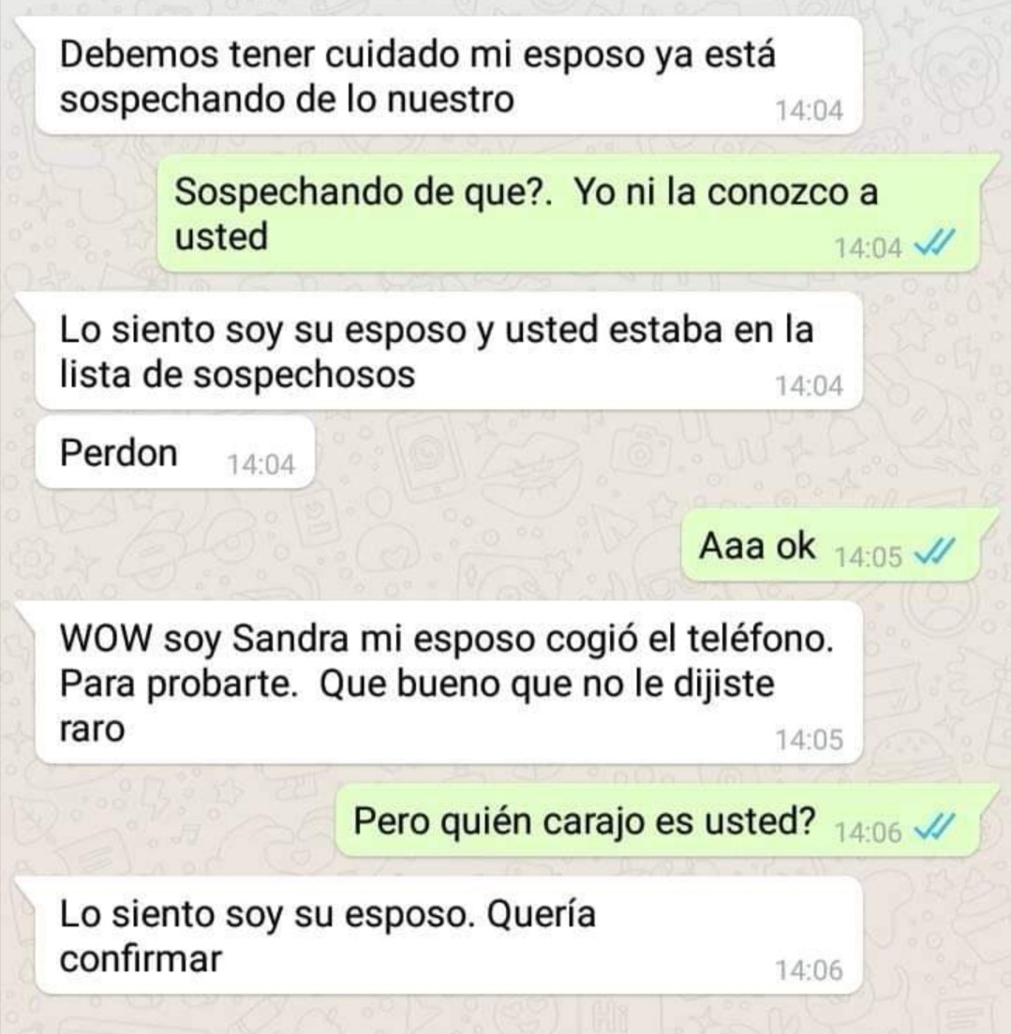
Task: Tap 14:06 time on 'Pero quién carajo' bubble
Action: click(869, 833)
